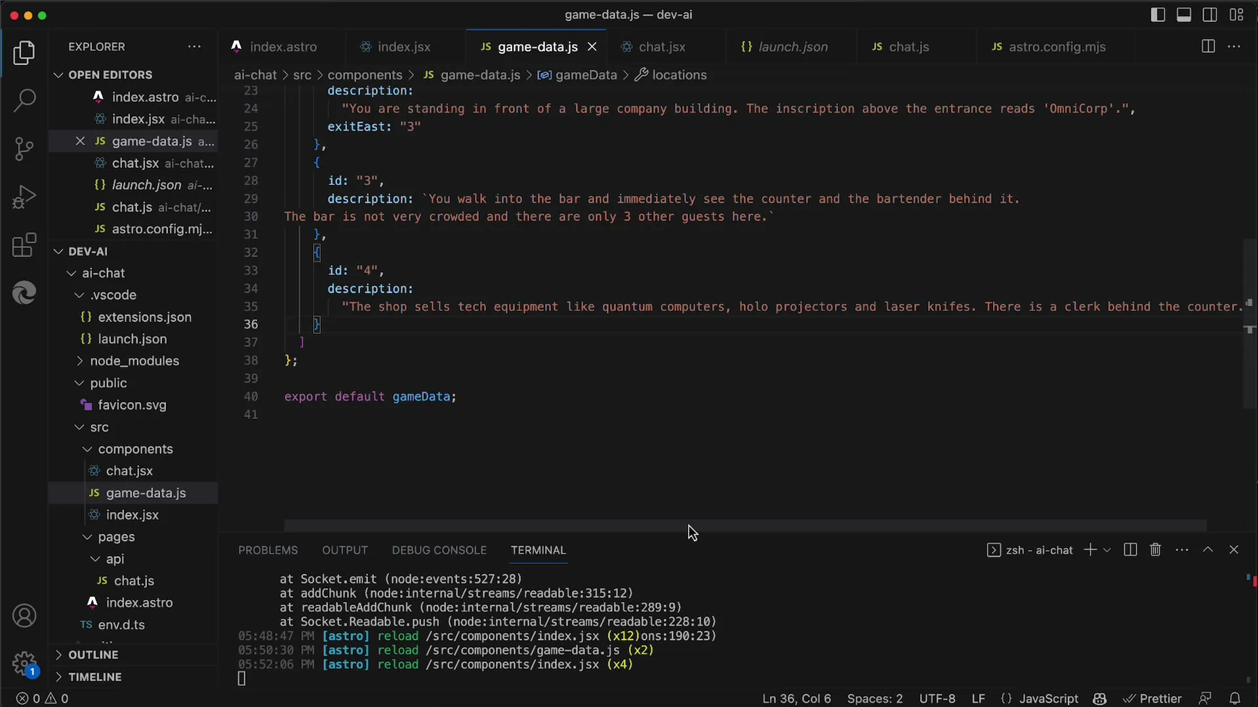Collapse the .vscode folder
1258x707 pixels.
point(113,295)
